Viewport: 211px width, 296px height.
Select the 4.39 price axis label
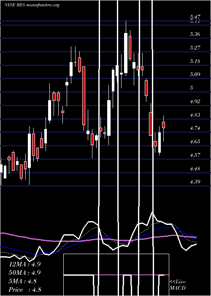tap(195, 182)
